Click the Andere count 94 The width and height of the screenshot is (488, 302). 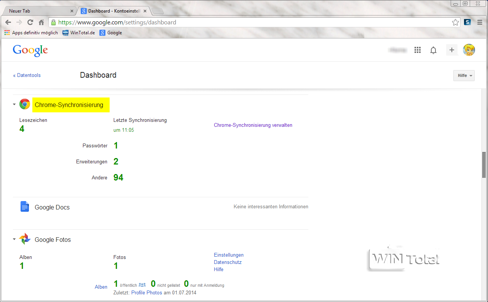118,177
